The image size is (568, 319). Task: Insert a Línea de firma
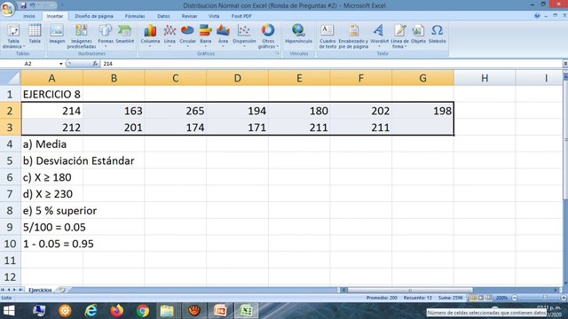click(x=399, y=36)
